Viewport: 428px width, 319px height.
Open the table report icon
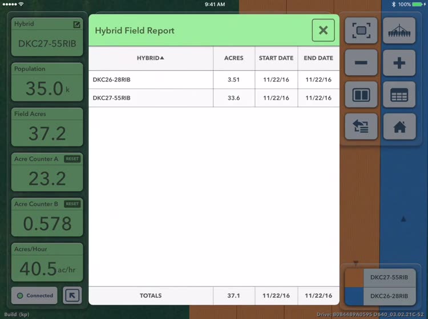[399, 95]
